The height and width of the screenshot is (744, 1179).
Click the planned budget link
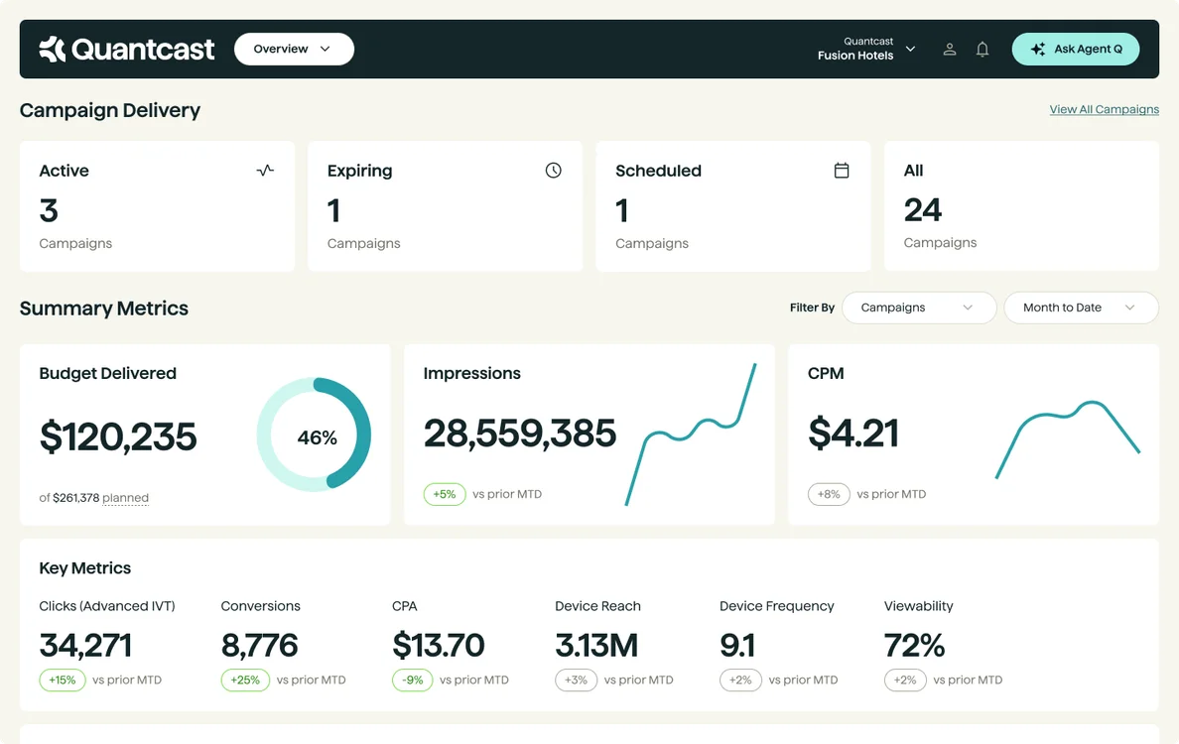tap(125, 498)
